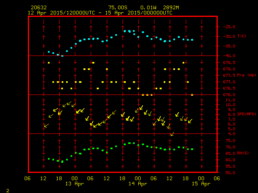Click the SPD(MPS) wind speed label

click(x=246, y=114)
